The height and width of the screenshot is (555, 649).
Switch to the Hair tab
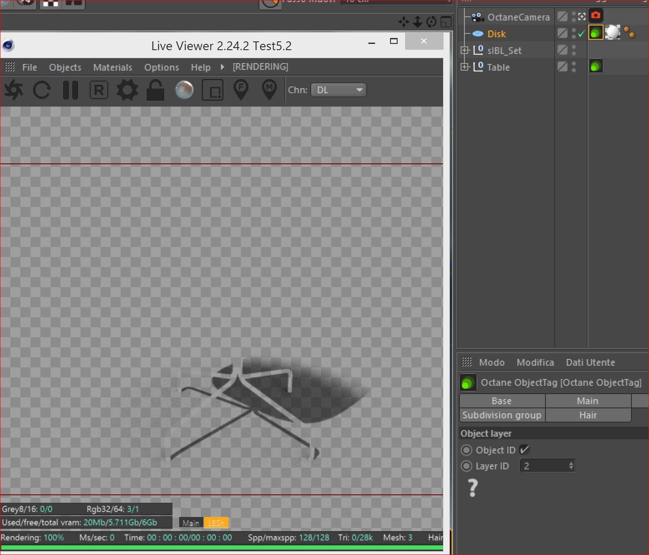point(588,415)
